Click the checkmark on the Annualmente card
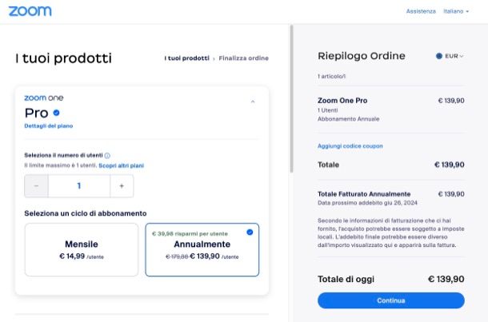Viewport: 488px width, 322px height. 250,233
